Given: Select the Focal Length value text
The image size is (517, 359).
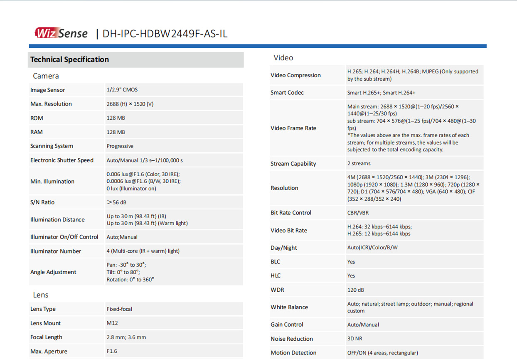Looking at the screenshot, I should 126,337.
